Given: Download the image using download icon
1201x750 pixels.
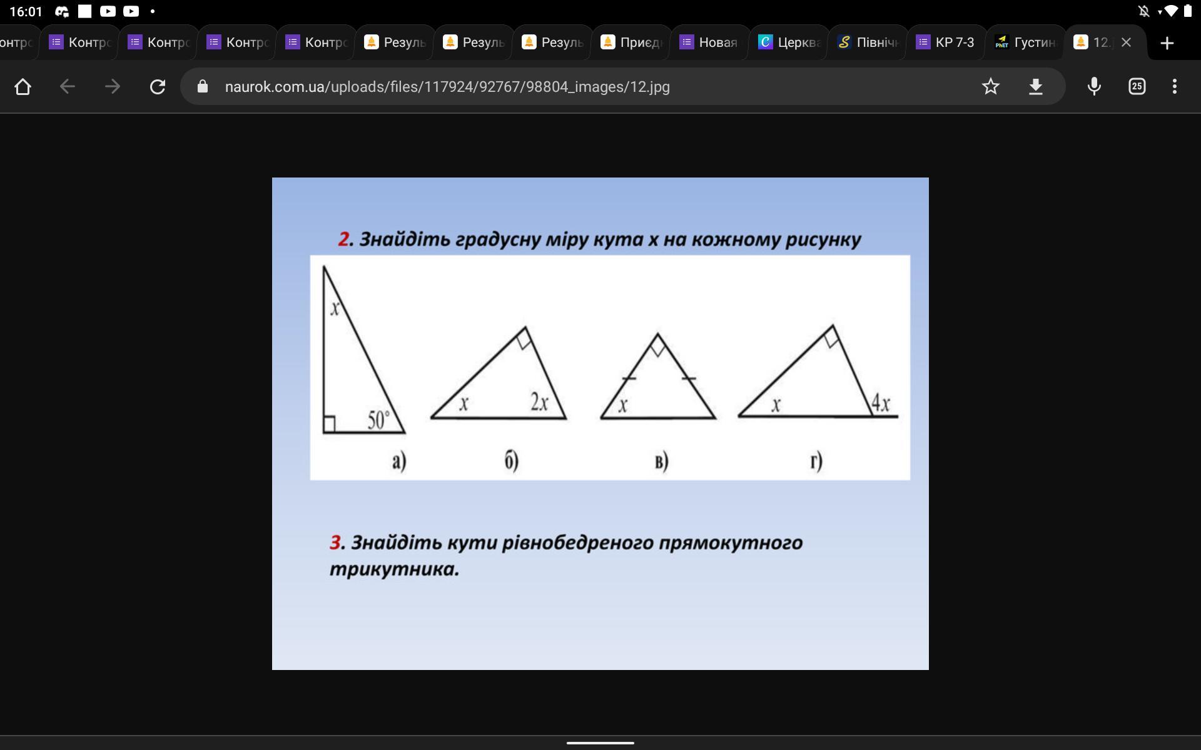Looking at the screenshot, I should pyautogui.click(x=1035, y=86).
